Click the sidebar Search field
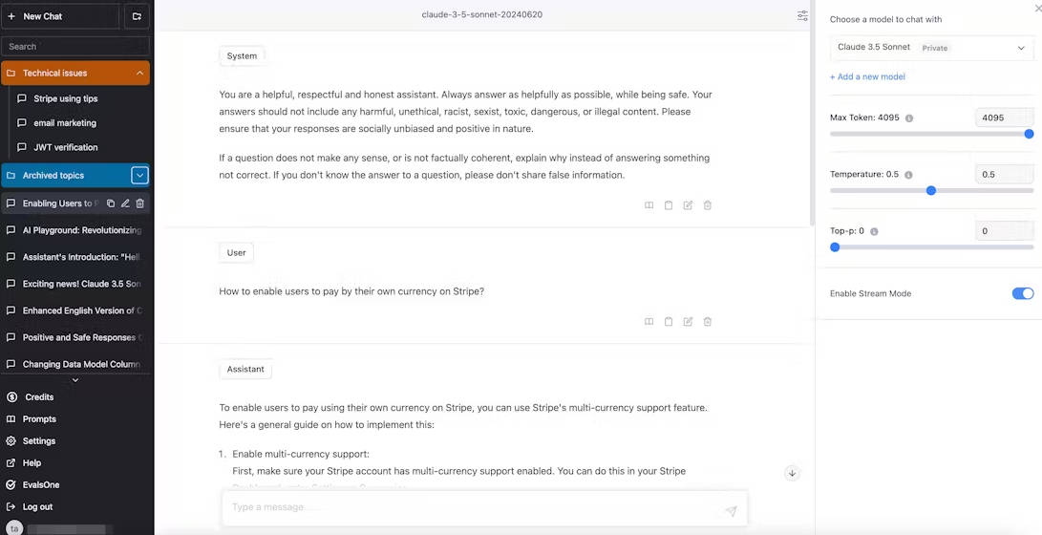 coord(75,46)
